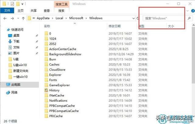
Task: Click the properties icon in quick access toolbar
Action: [x=12, y=4]
